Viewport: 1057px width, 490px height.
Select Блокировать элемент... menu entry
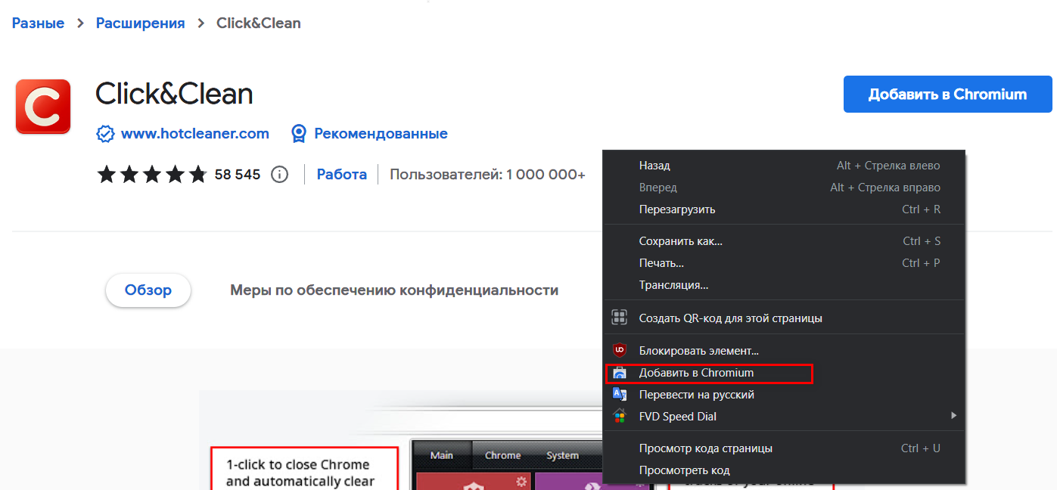click(784, 351)
